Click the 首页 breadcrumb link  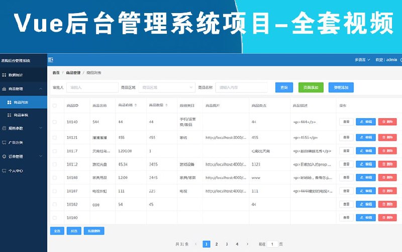[x=56, y=73]
